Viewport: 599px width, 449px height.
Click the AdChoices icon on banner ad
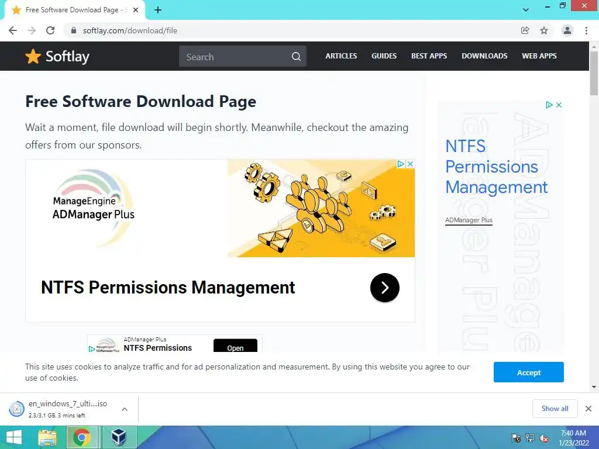click(x=401, y=164)
